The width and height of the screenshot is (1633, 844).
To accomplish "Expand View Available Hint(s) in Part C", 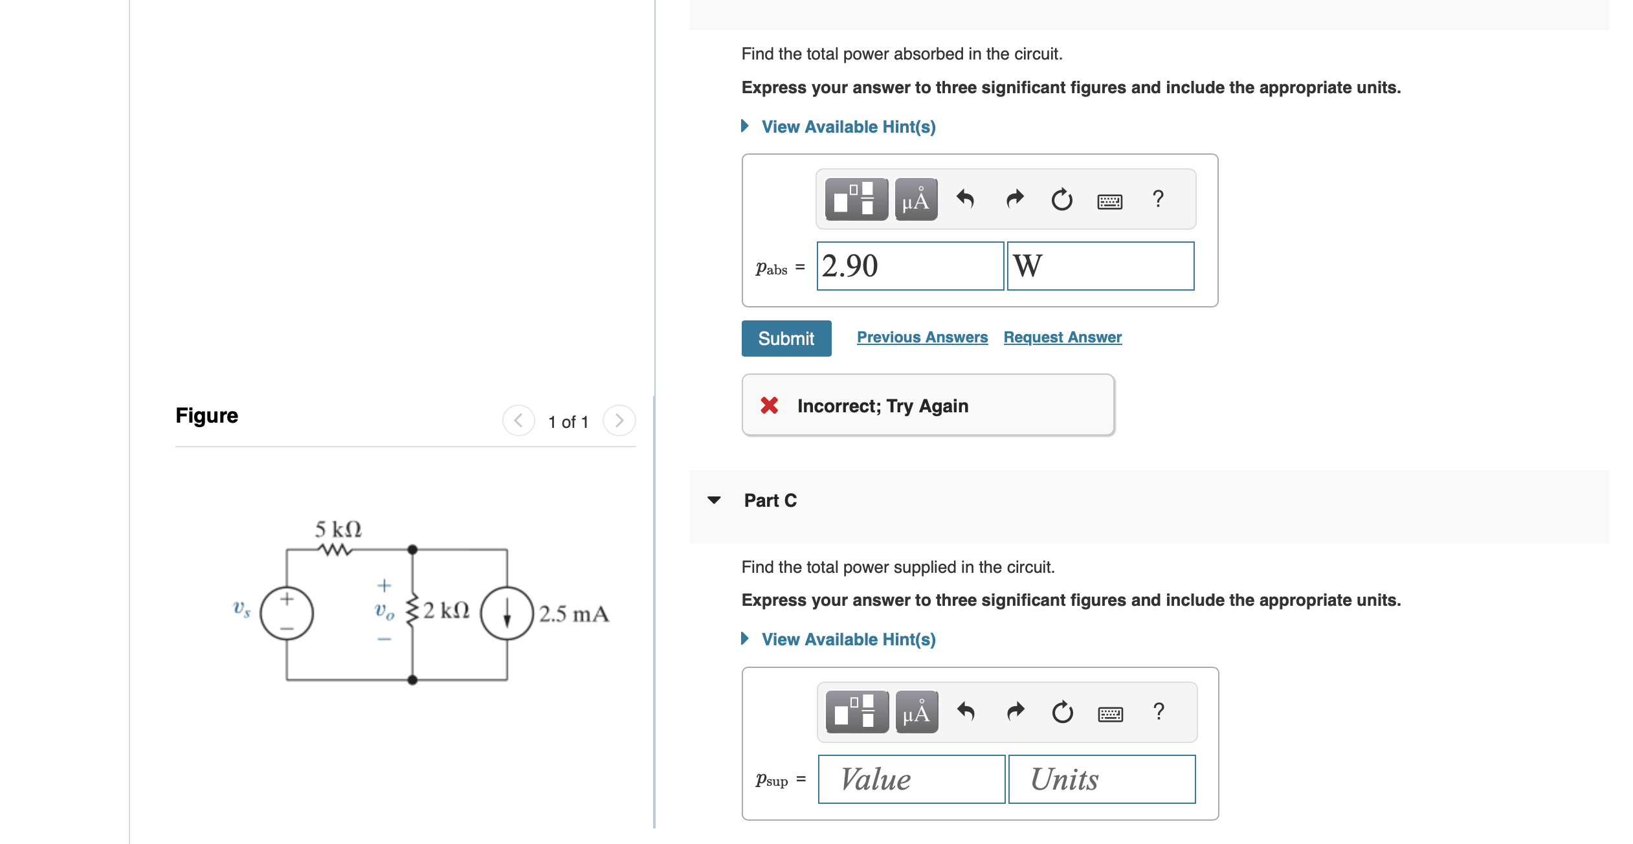I will (x=848, y=639).
